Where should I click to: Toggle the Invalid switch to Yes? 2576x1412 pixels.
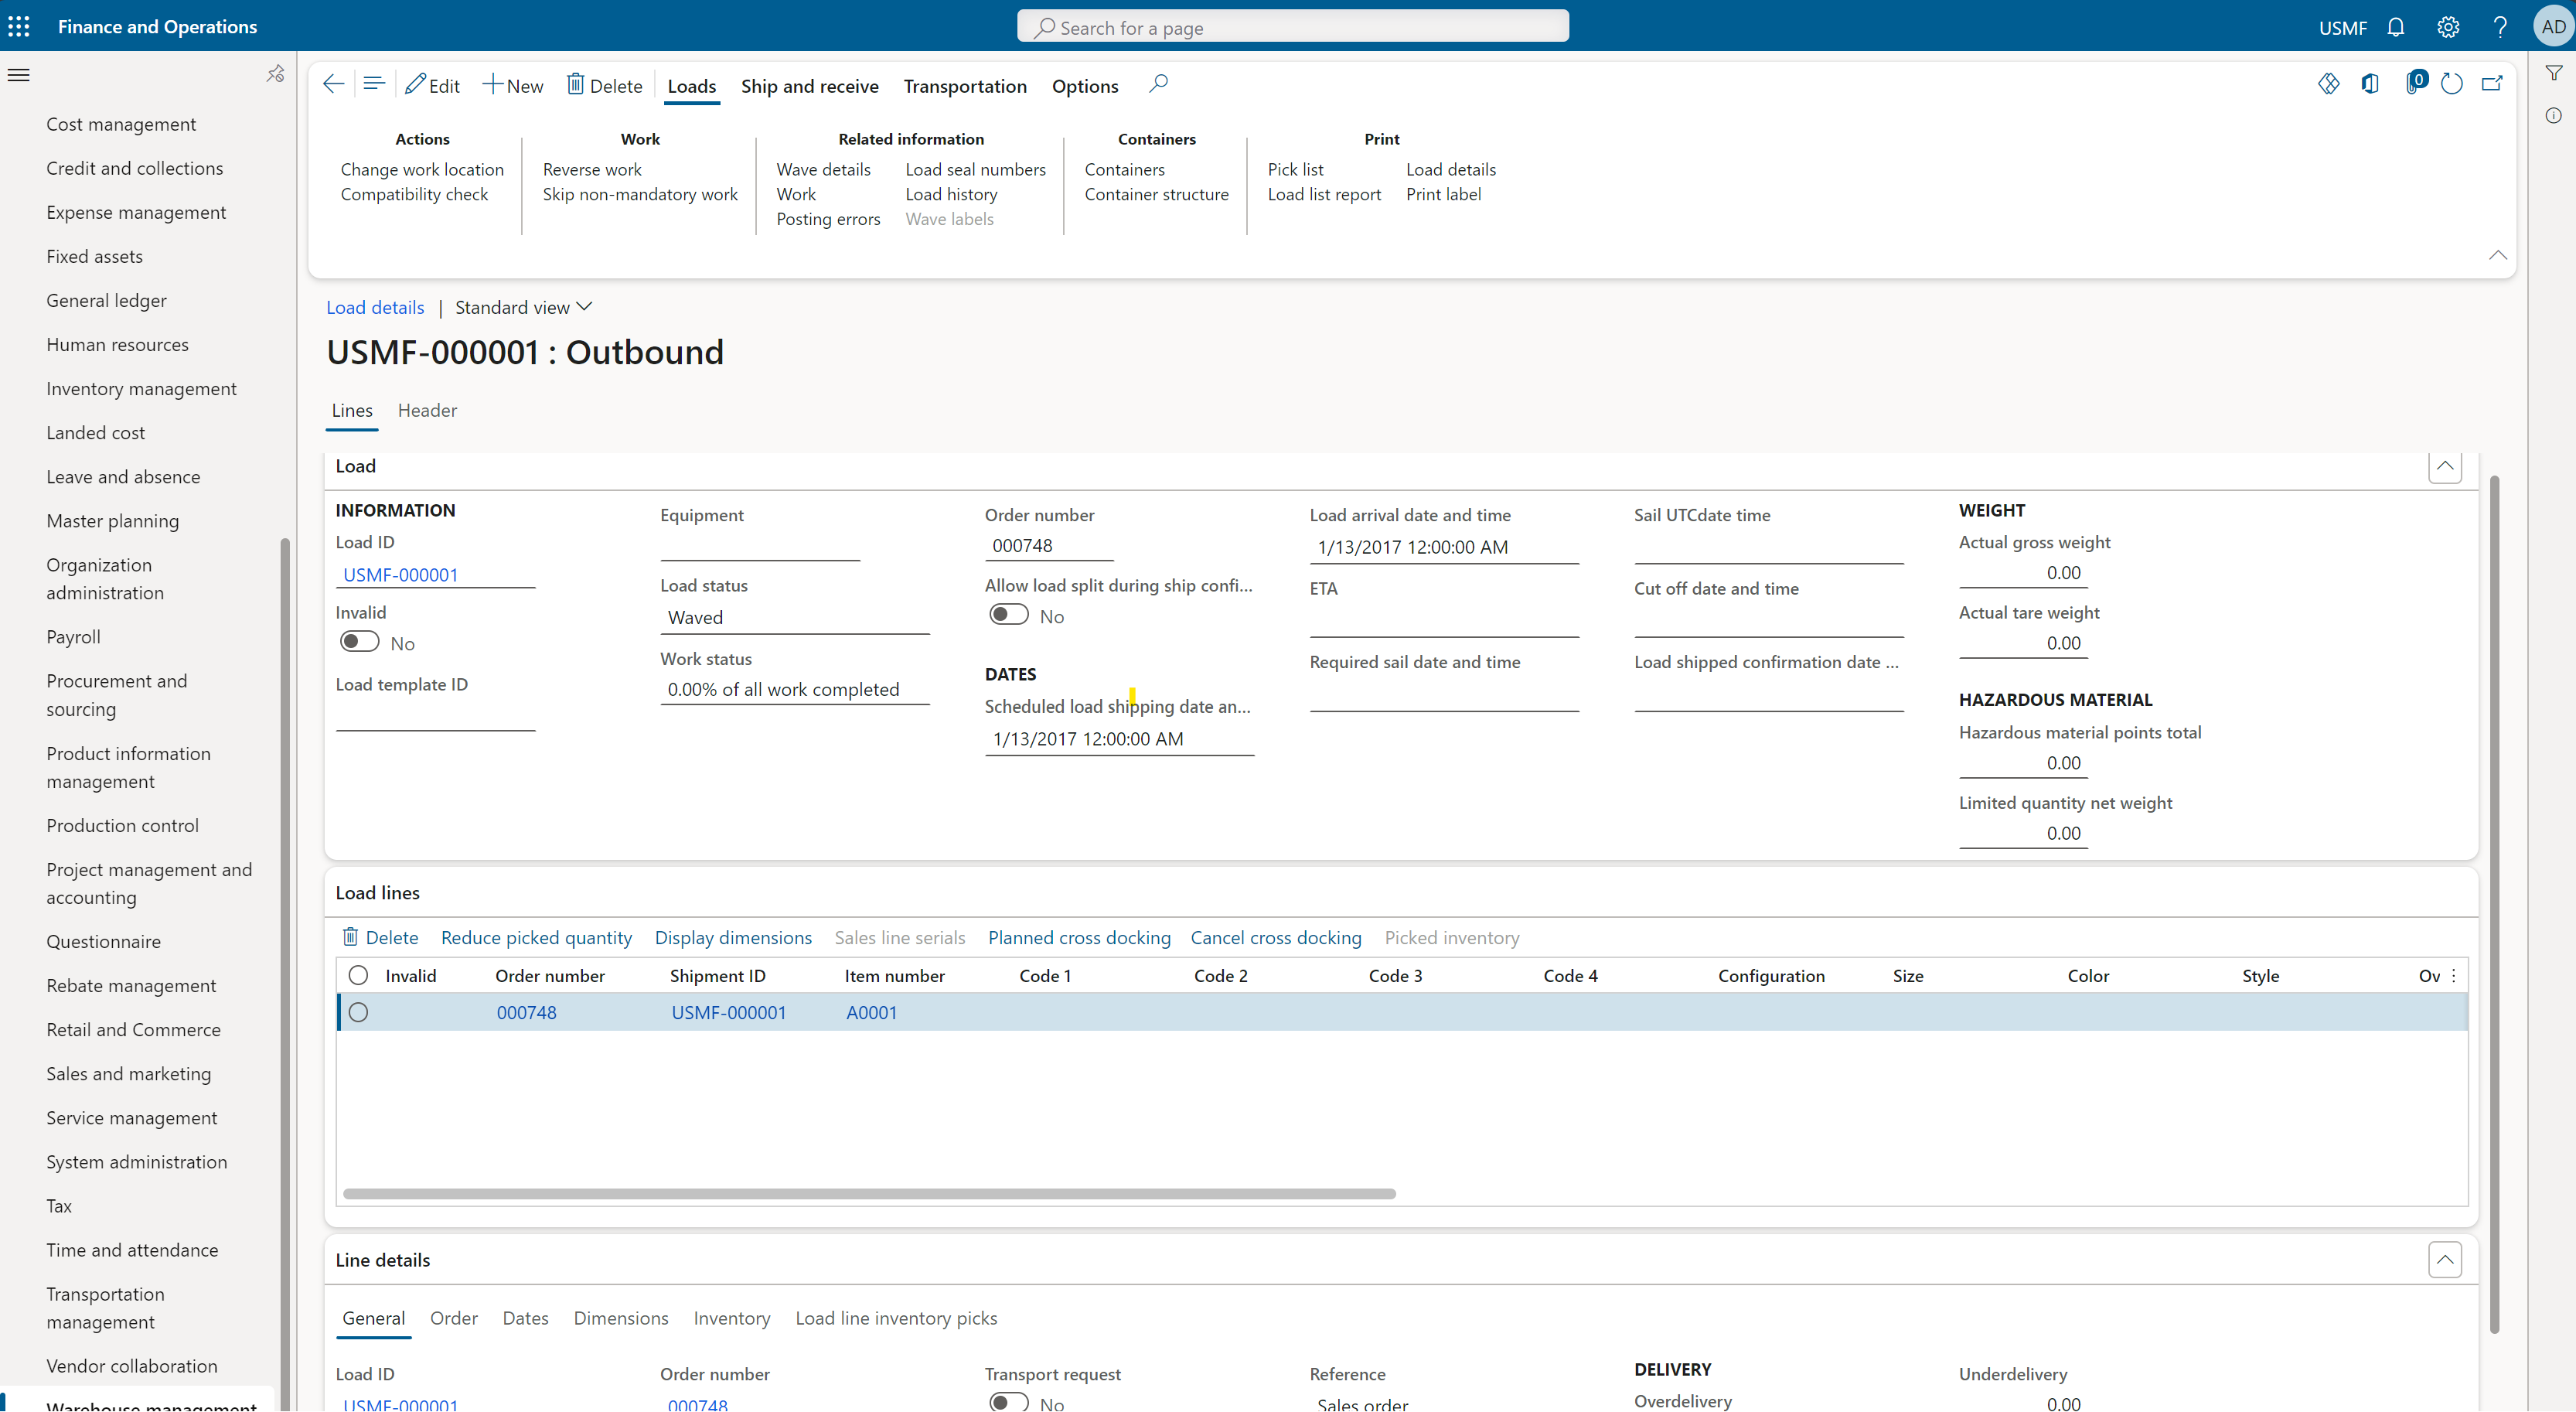pos(359,641)
